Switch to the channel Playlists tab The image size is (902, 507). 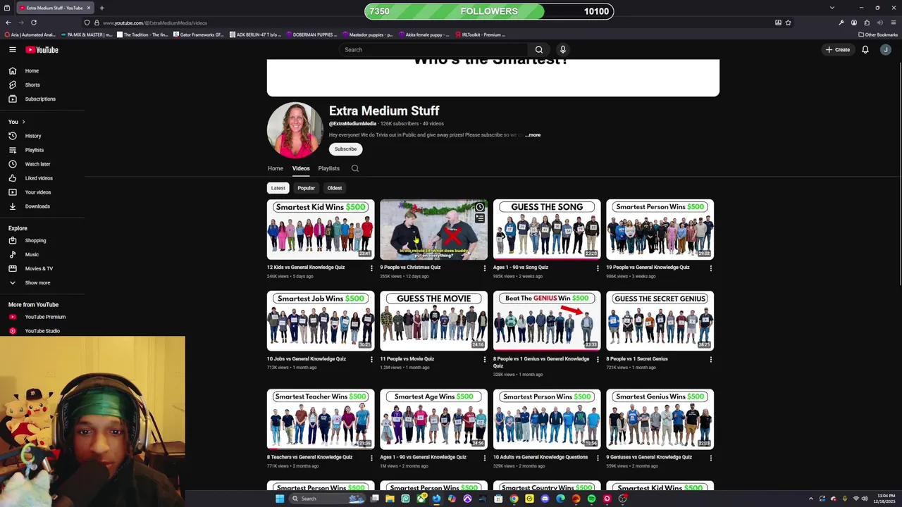[x=328, y=168]
